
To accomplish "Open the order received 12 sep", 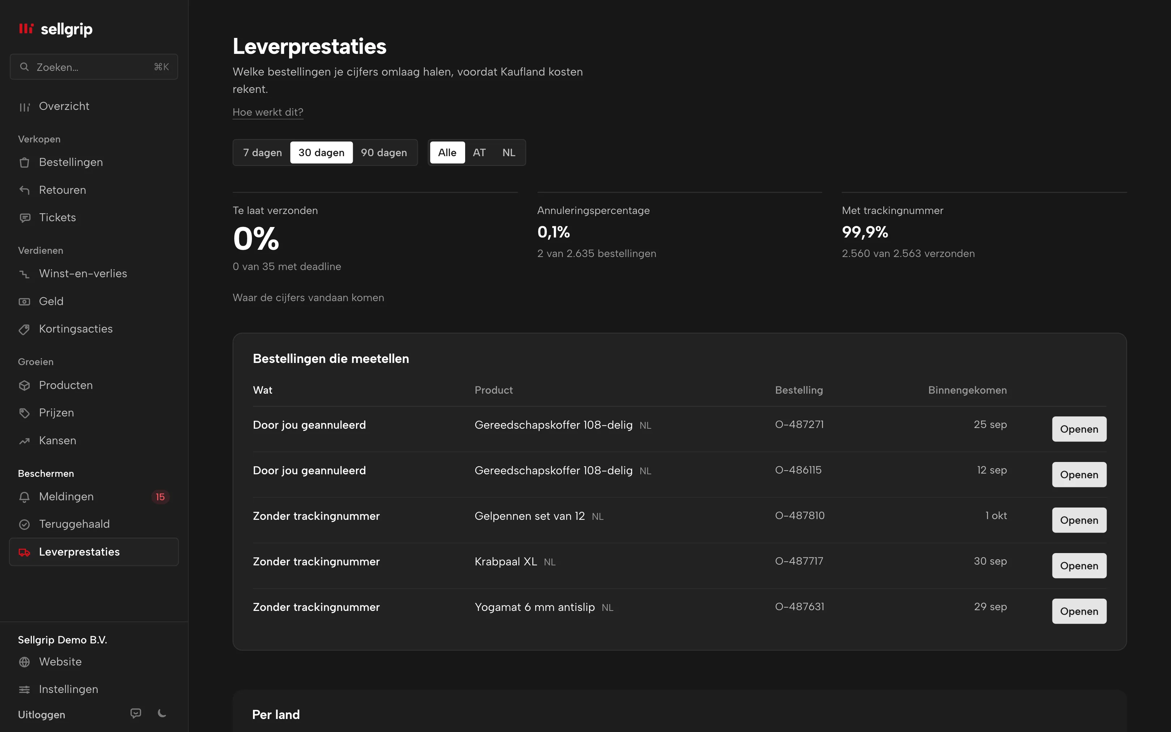I will click(1079, 474).
